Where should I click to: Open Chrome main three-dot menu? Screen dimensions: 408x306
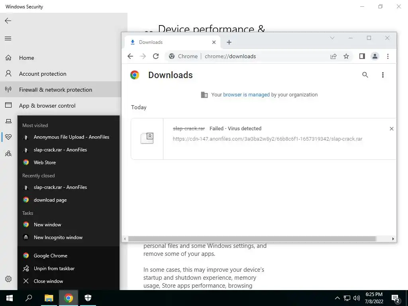[x=388, y=56]
